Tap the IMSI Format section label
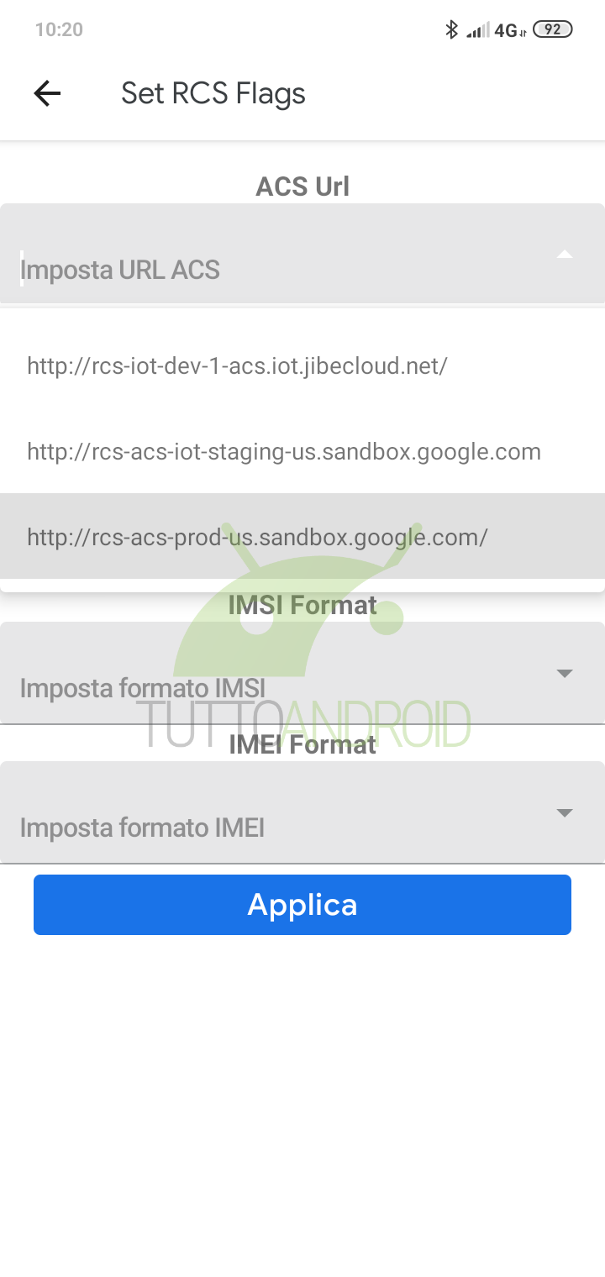Image resolution: width=605 pixels, height=1277 pixels. click(302, 604)
